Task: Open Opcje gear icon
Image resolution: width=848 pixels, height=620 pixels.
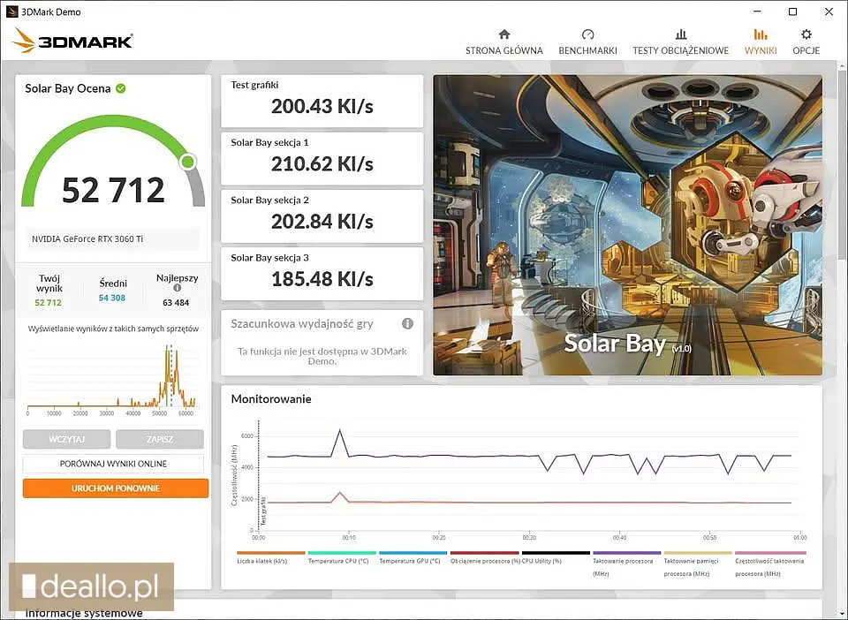Action: pos(806,34)
